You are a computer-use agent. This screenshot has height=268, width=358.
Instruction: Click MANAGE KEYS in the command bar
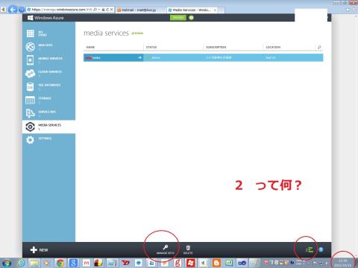click(165, 249)
